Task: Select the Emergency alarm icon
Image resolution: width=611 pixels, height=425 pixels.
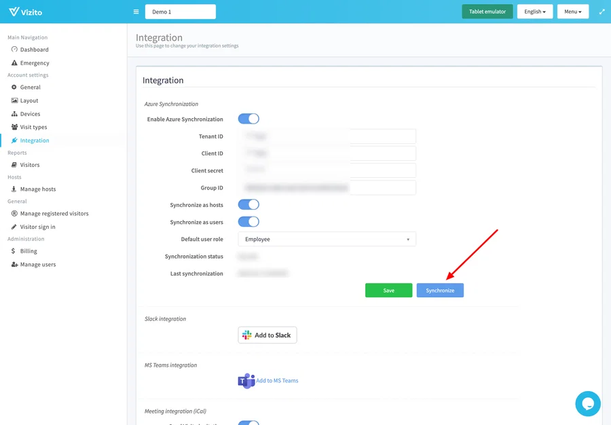Action: [15, 62]
